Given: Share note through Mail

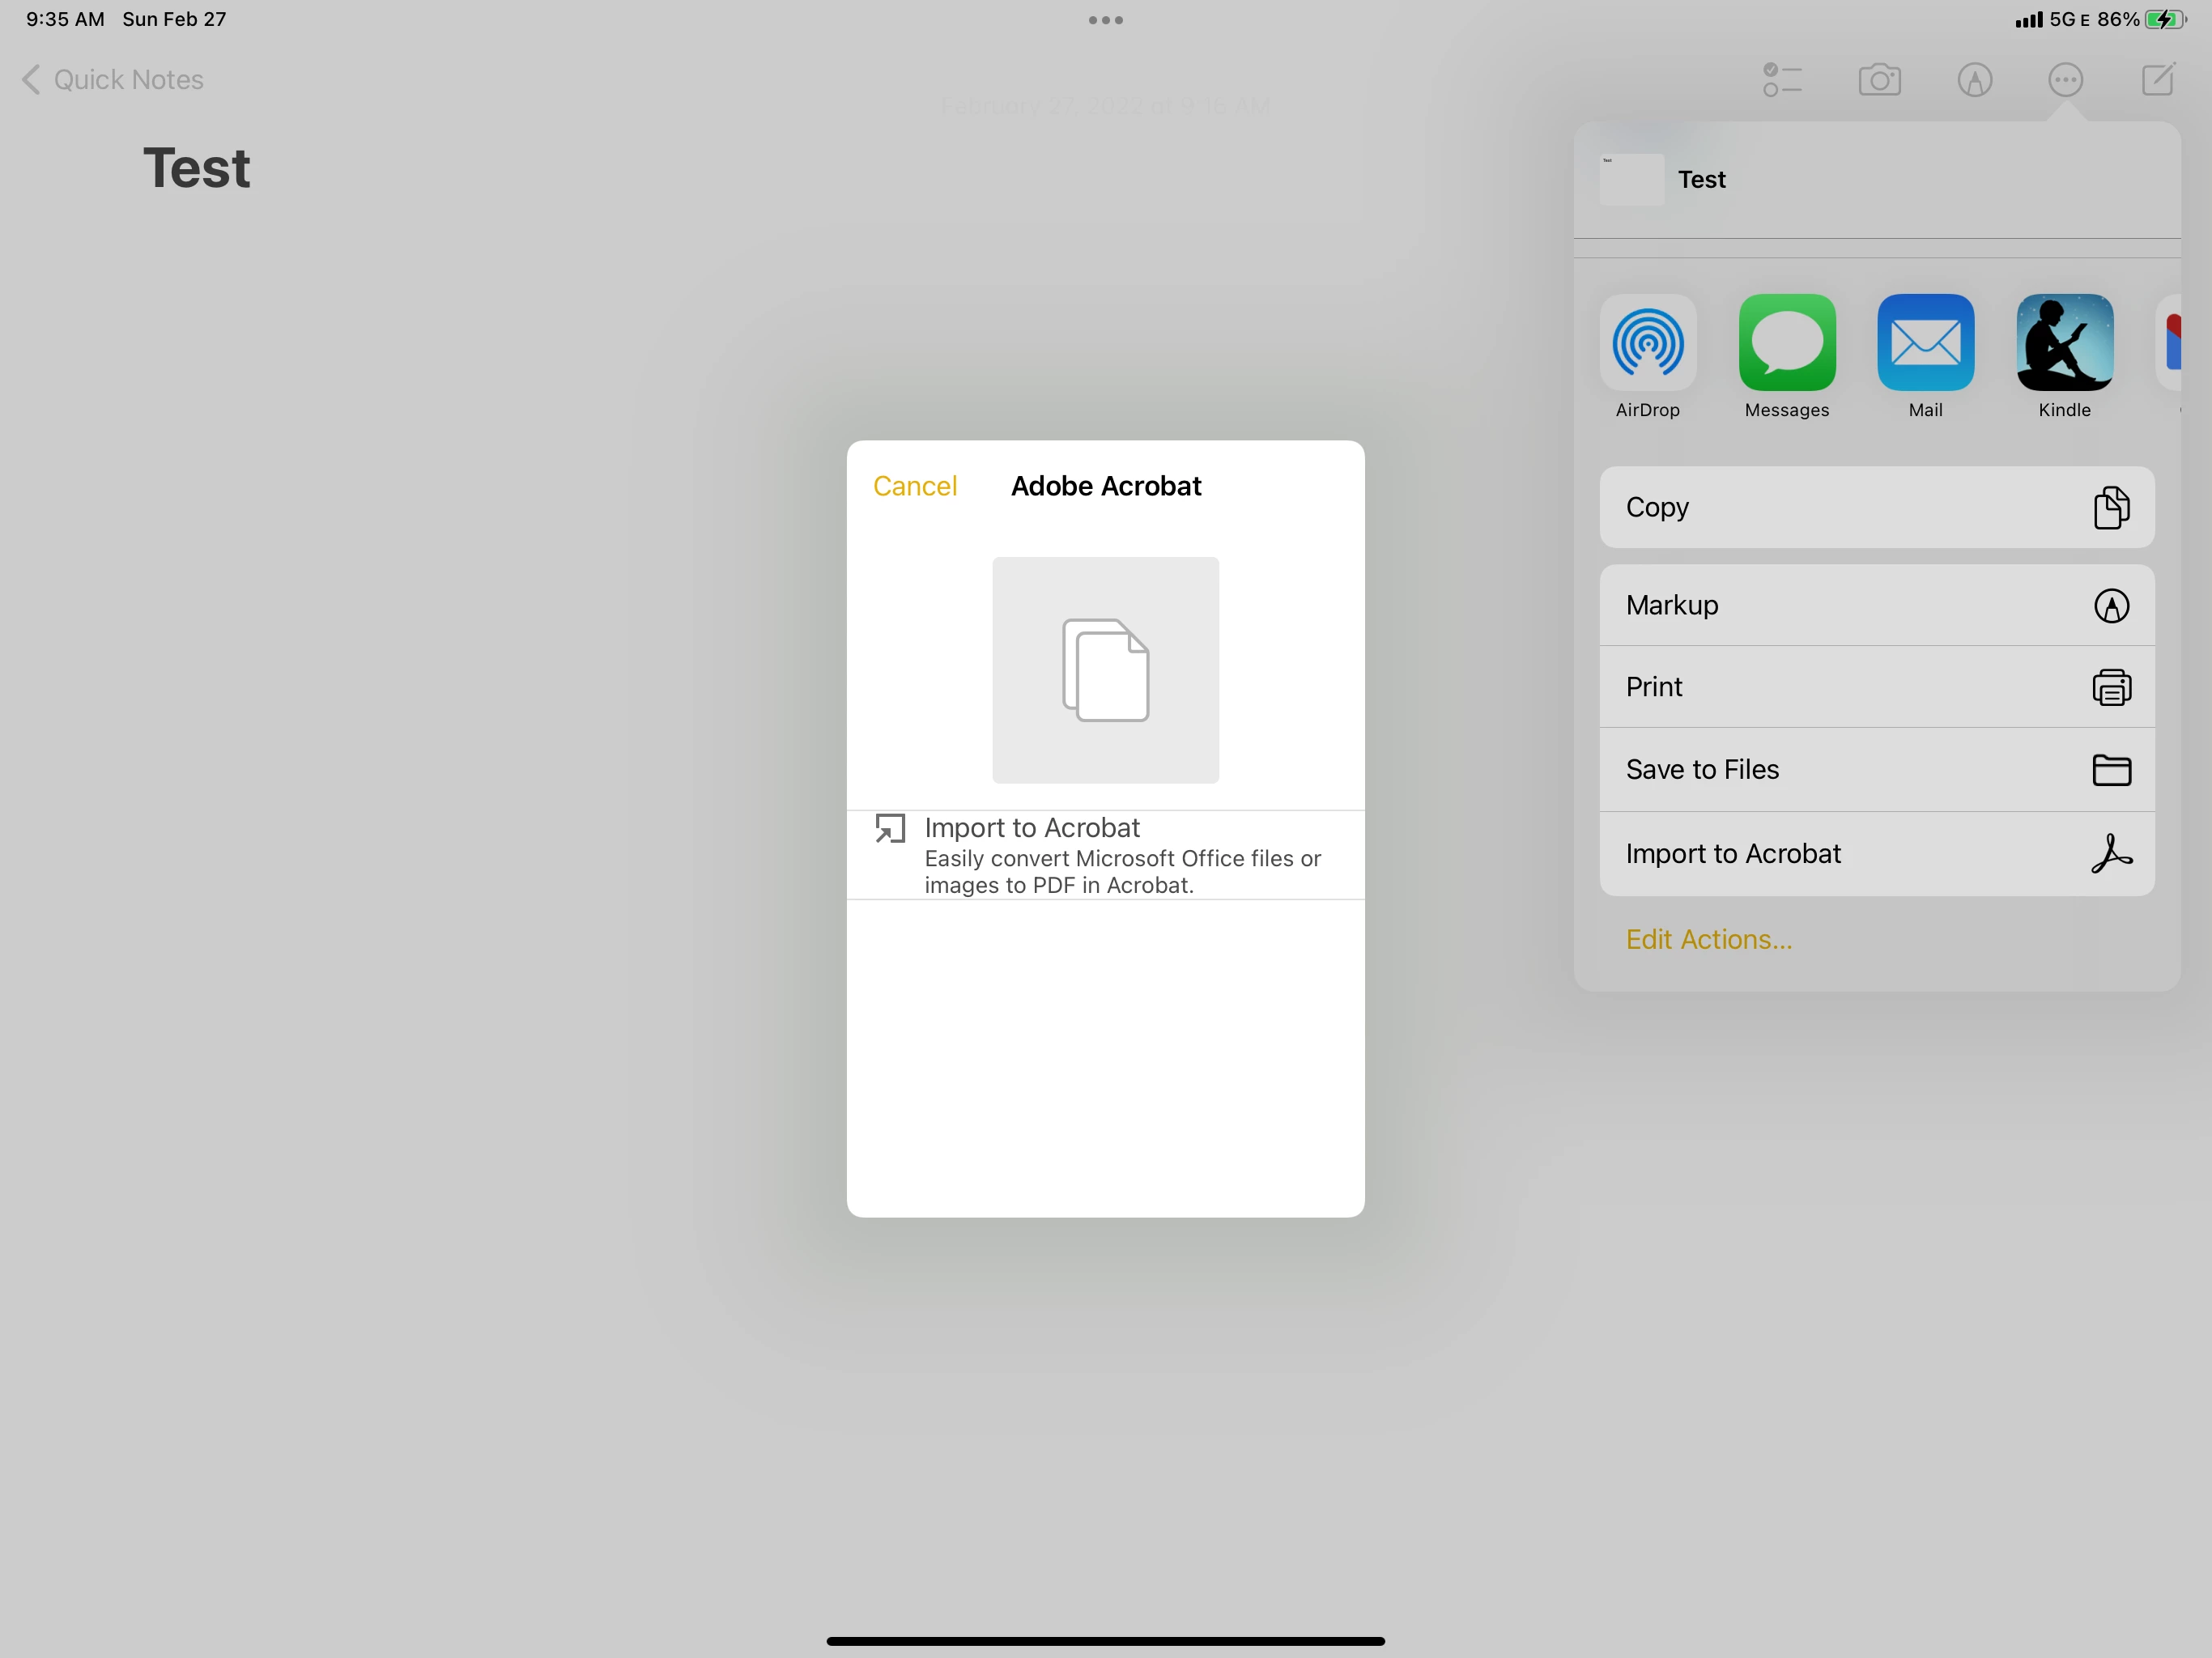Looking at the screenshot, I should coord(1925,343).
